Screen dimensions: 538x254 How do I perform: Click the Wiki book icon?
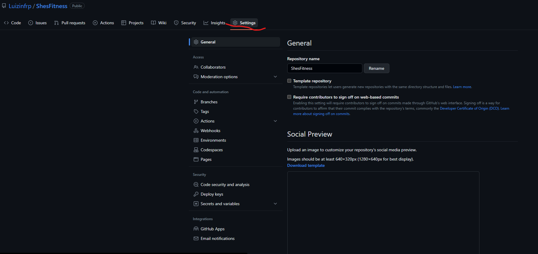153,23
